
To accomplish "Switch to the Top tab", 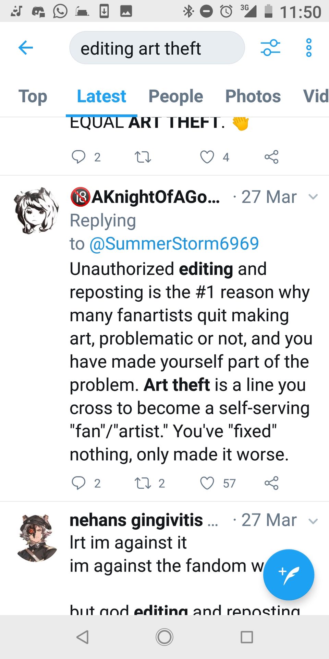I will (x=33, y=96).
